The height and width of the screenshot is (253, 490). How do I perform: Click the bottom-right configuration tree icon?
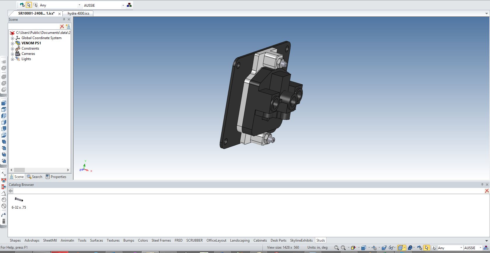(486, 248)
